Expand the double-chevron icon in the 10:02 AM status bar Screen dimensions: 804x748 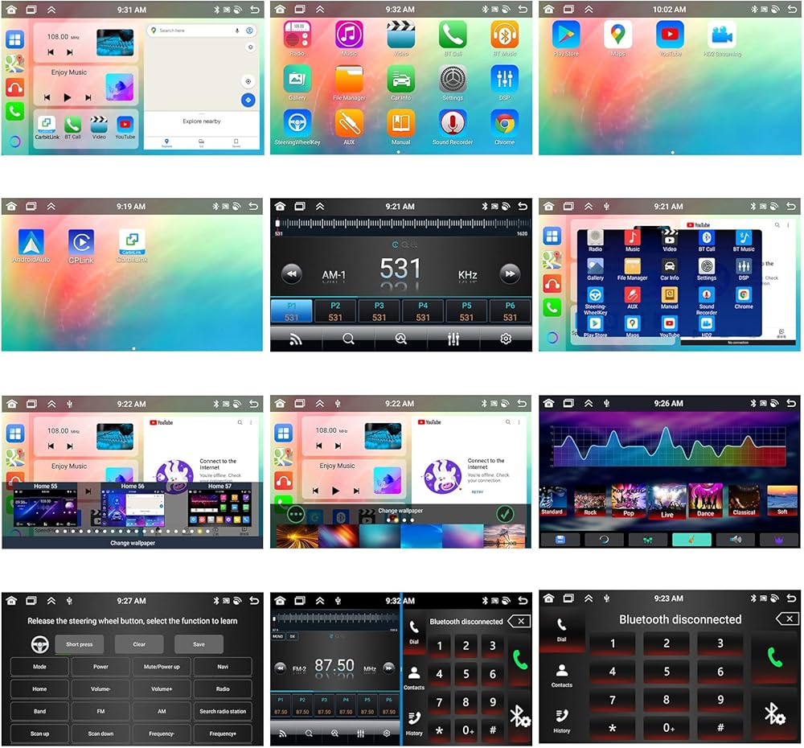[x=589, y=10]
